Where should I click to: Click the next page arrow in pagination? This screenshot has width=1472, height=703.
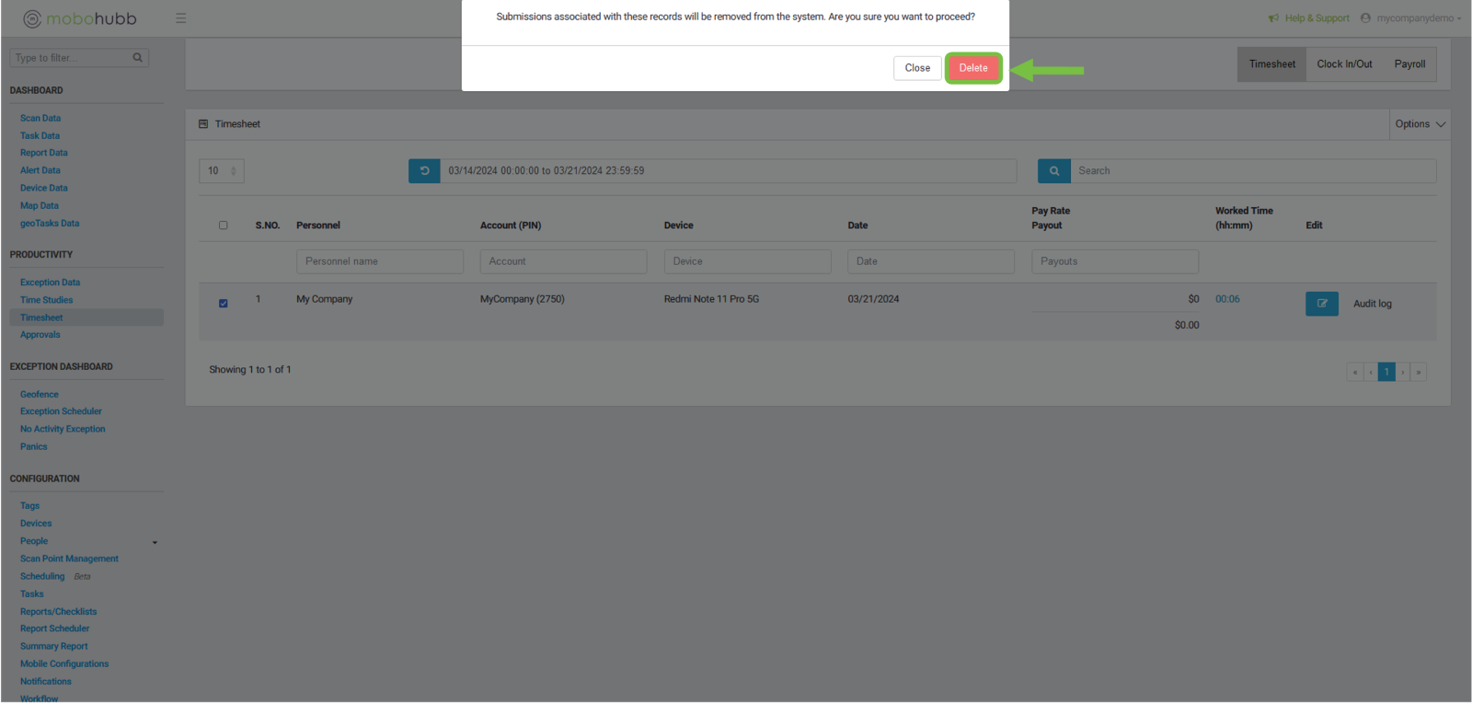[1403, 373]
